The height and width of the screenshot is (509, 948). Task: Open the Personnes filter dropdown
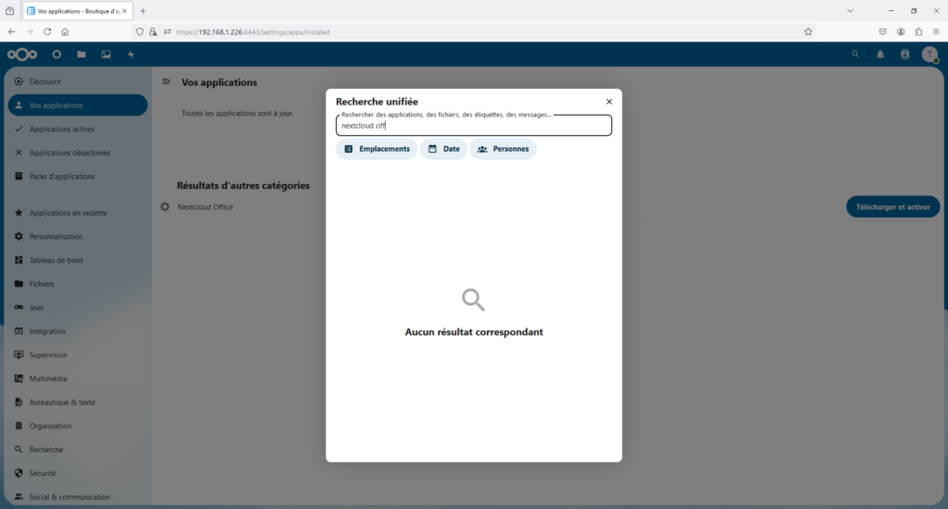[503, 149]
